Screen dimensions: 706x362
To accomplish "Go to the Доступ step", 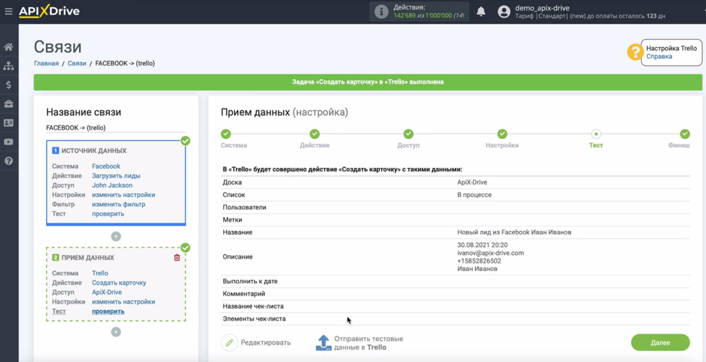I will (x=408, y=134).
